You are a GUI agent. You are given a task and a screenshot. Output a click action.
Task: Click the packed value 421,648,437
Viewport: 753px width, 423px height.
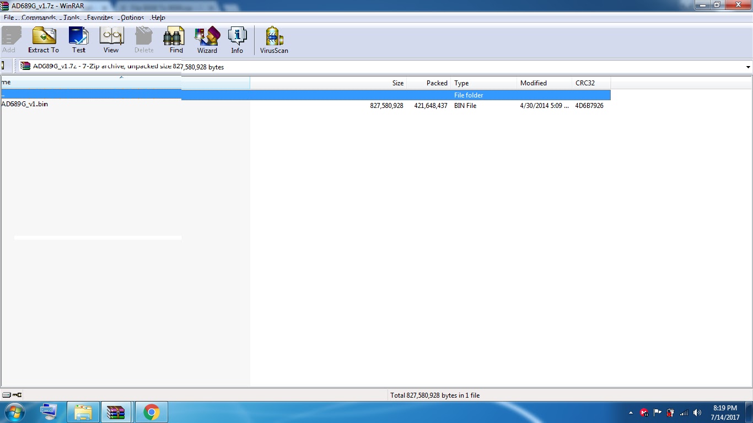[x=431, y=106]
